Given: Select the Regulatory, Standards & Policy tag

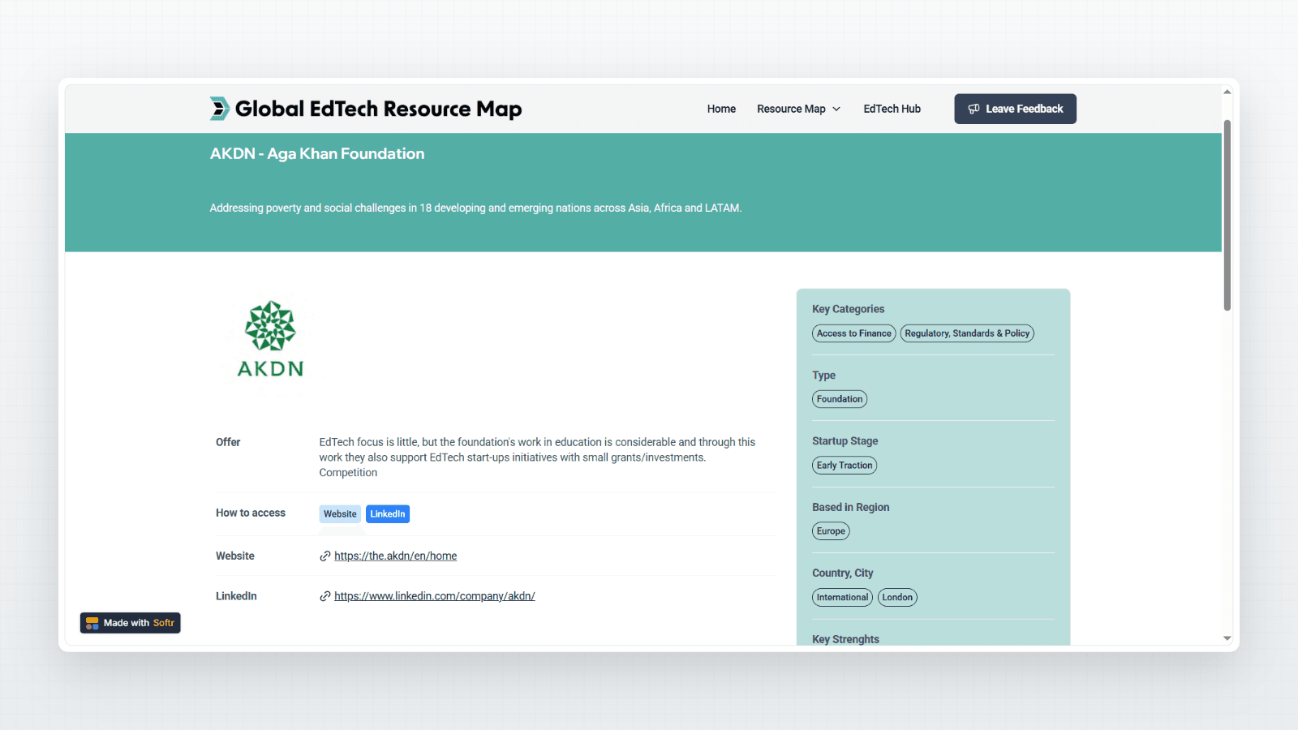Looking at the screenshot, I should pyautogui.click(x=967, y=333).
